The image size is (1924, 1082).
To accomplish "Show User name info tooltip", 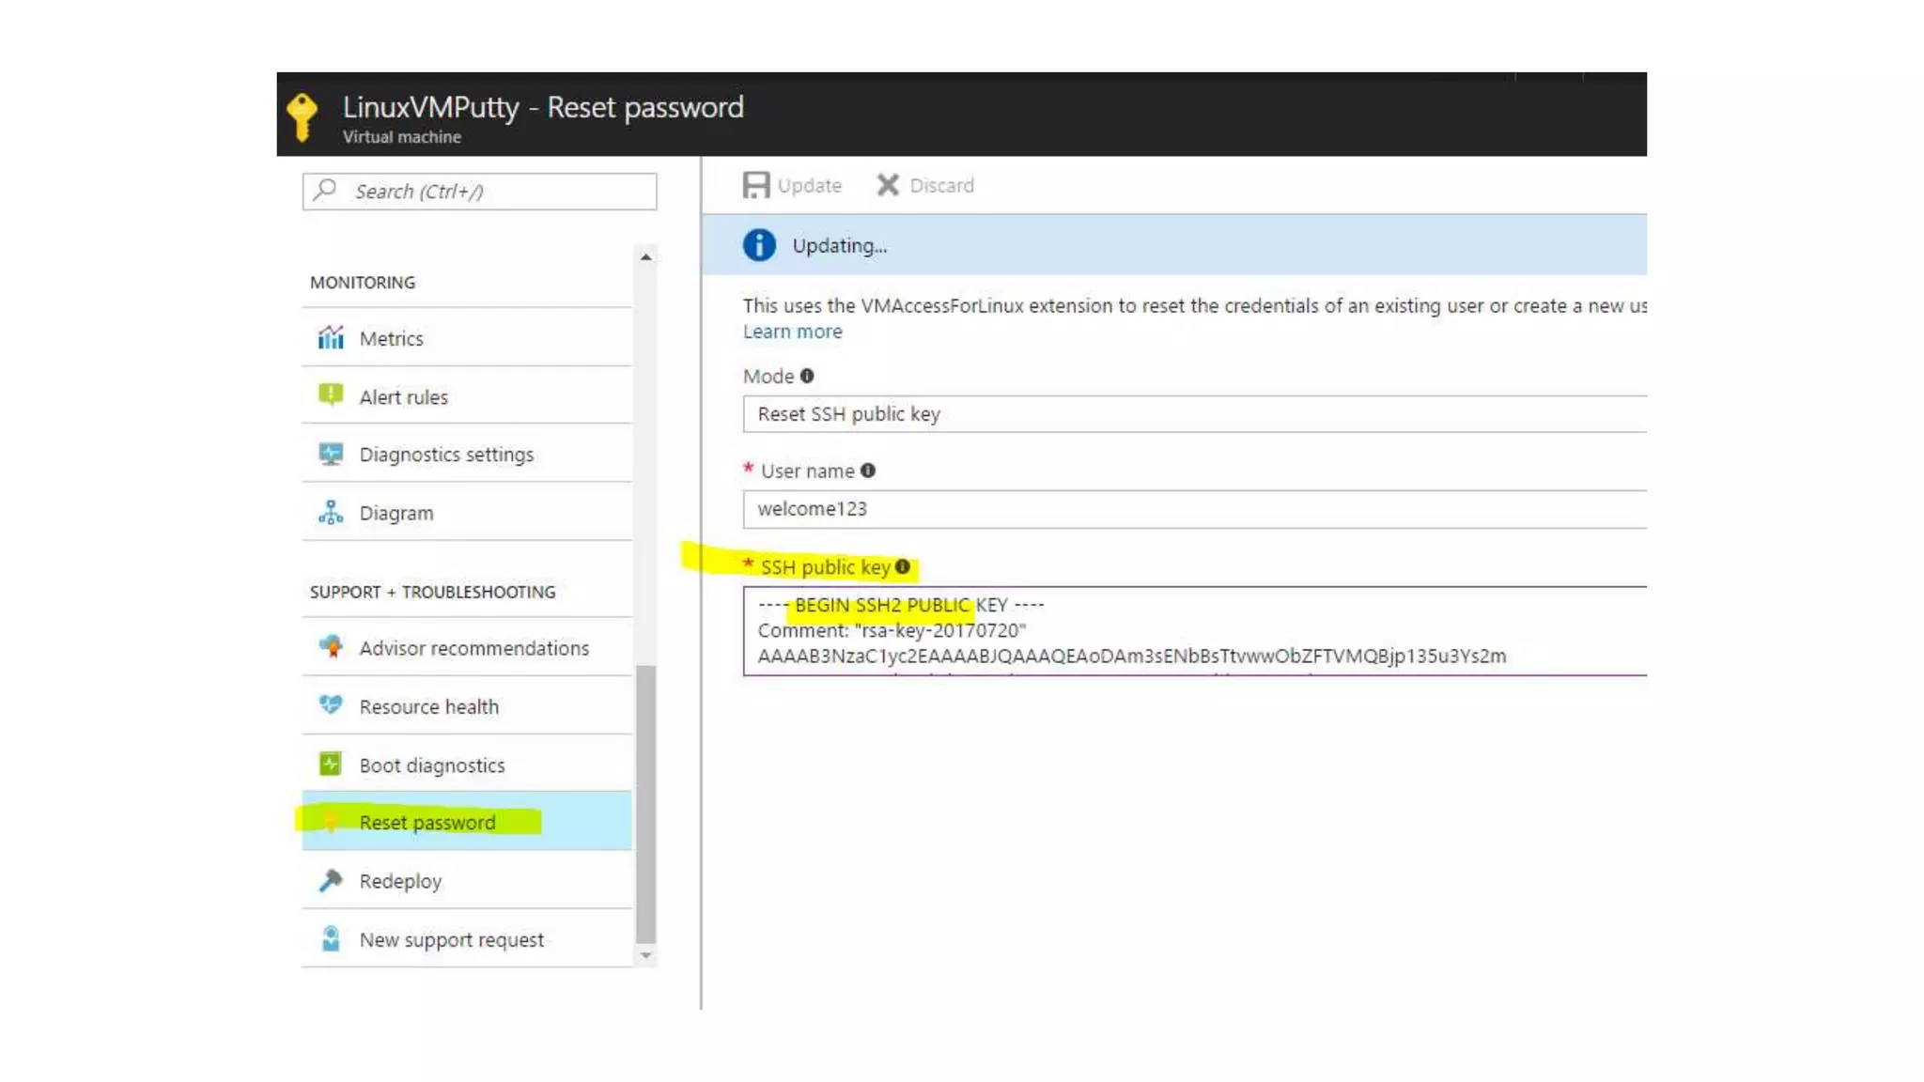I will (x=868, y=471).
